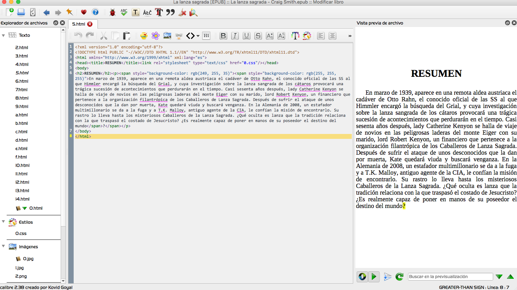
Task: Collapse the Imágenes section
Action: (x=4, y=247)
